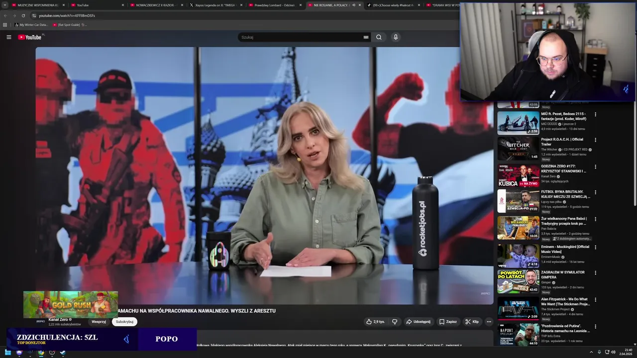Go back with browser back arrow

(5, 15)
